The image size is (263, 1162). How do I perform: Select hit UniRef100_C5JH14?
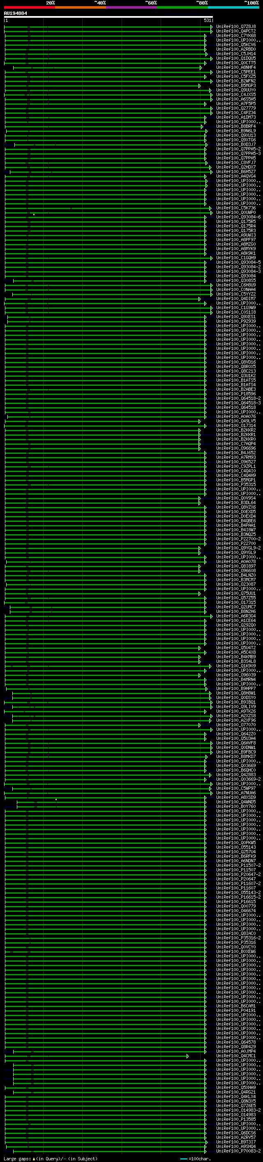pyautogui.click(x=236, y=54)
